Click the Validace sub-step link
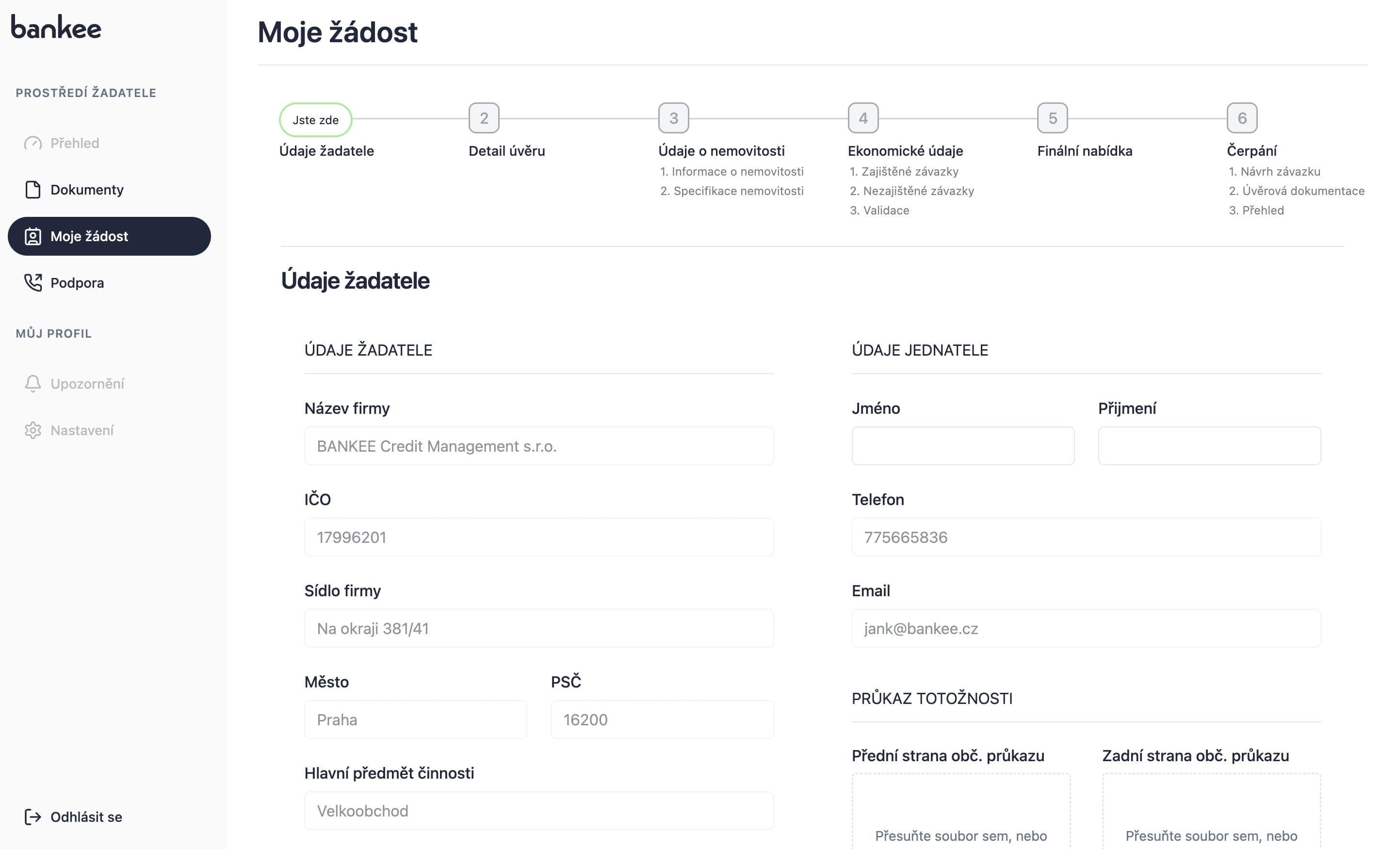This screenshot has width=1382, height=849. coord(885,211)
